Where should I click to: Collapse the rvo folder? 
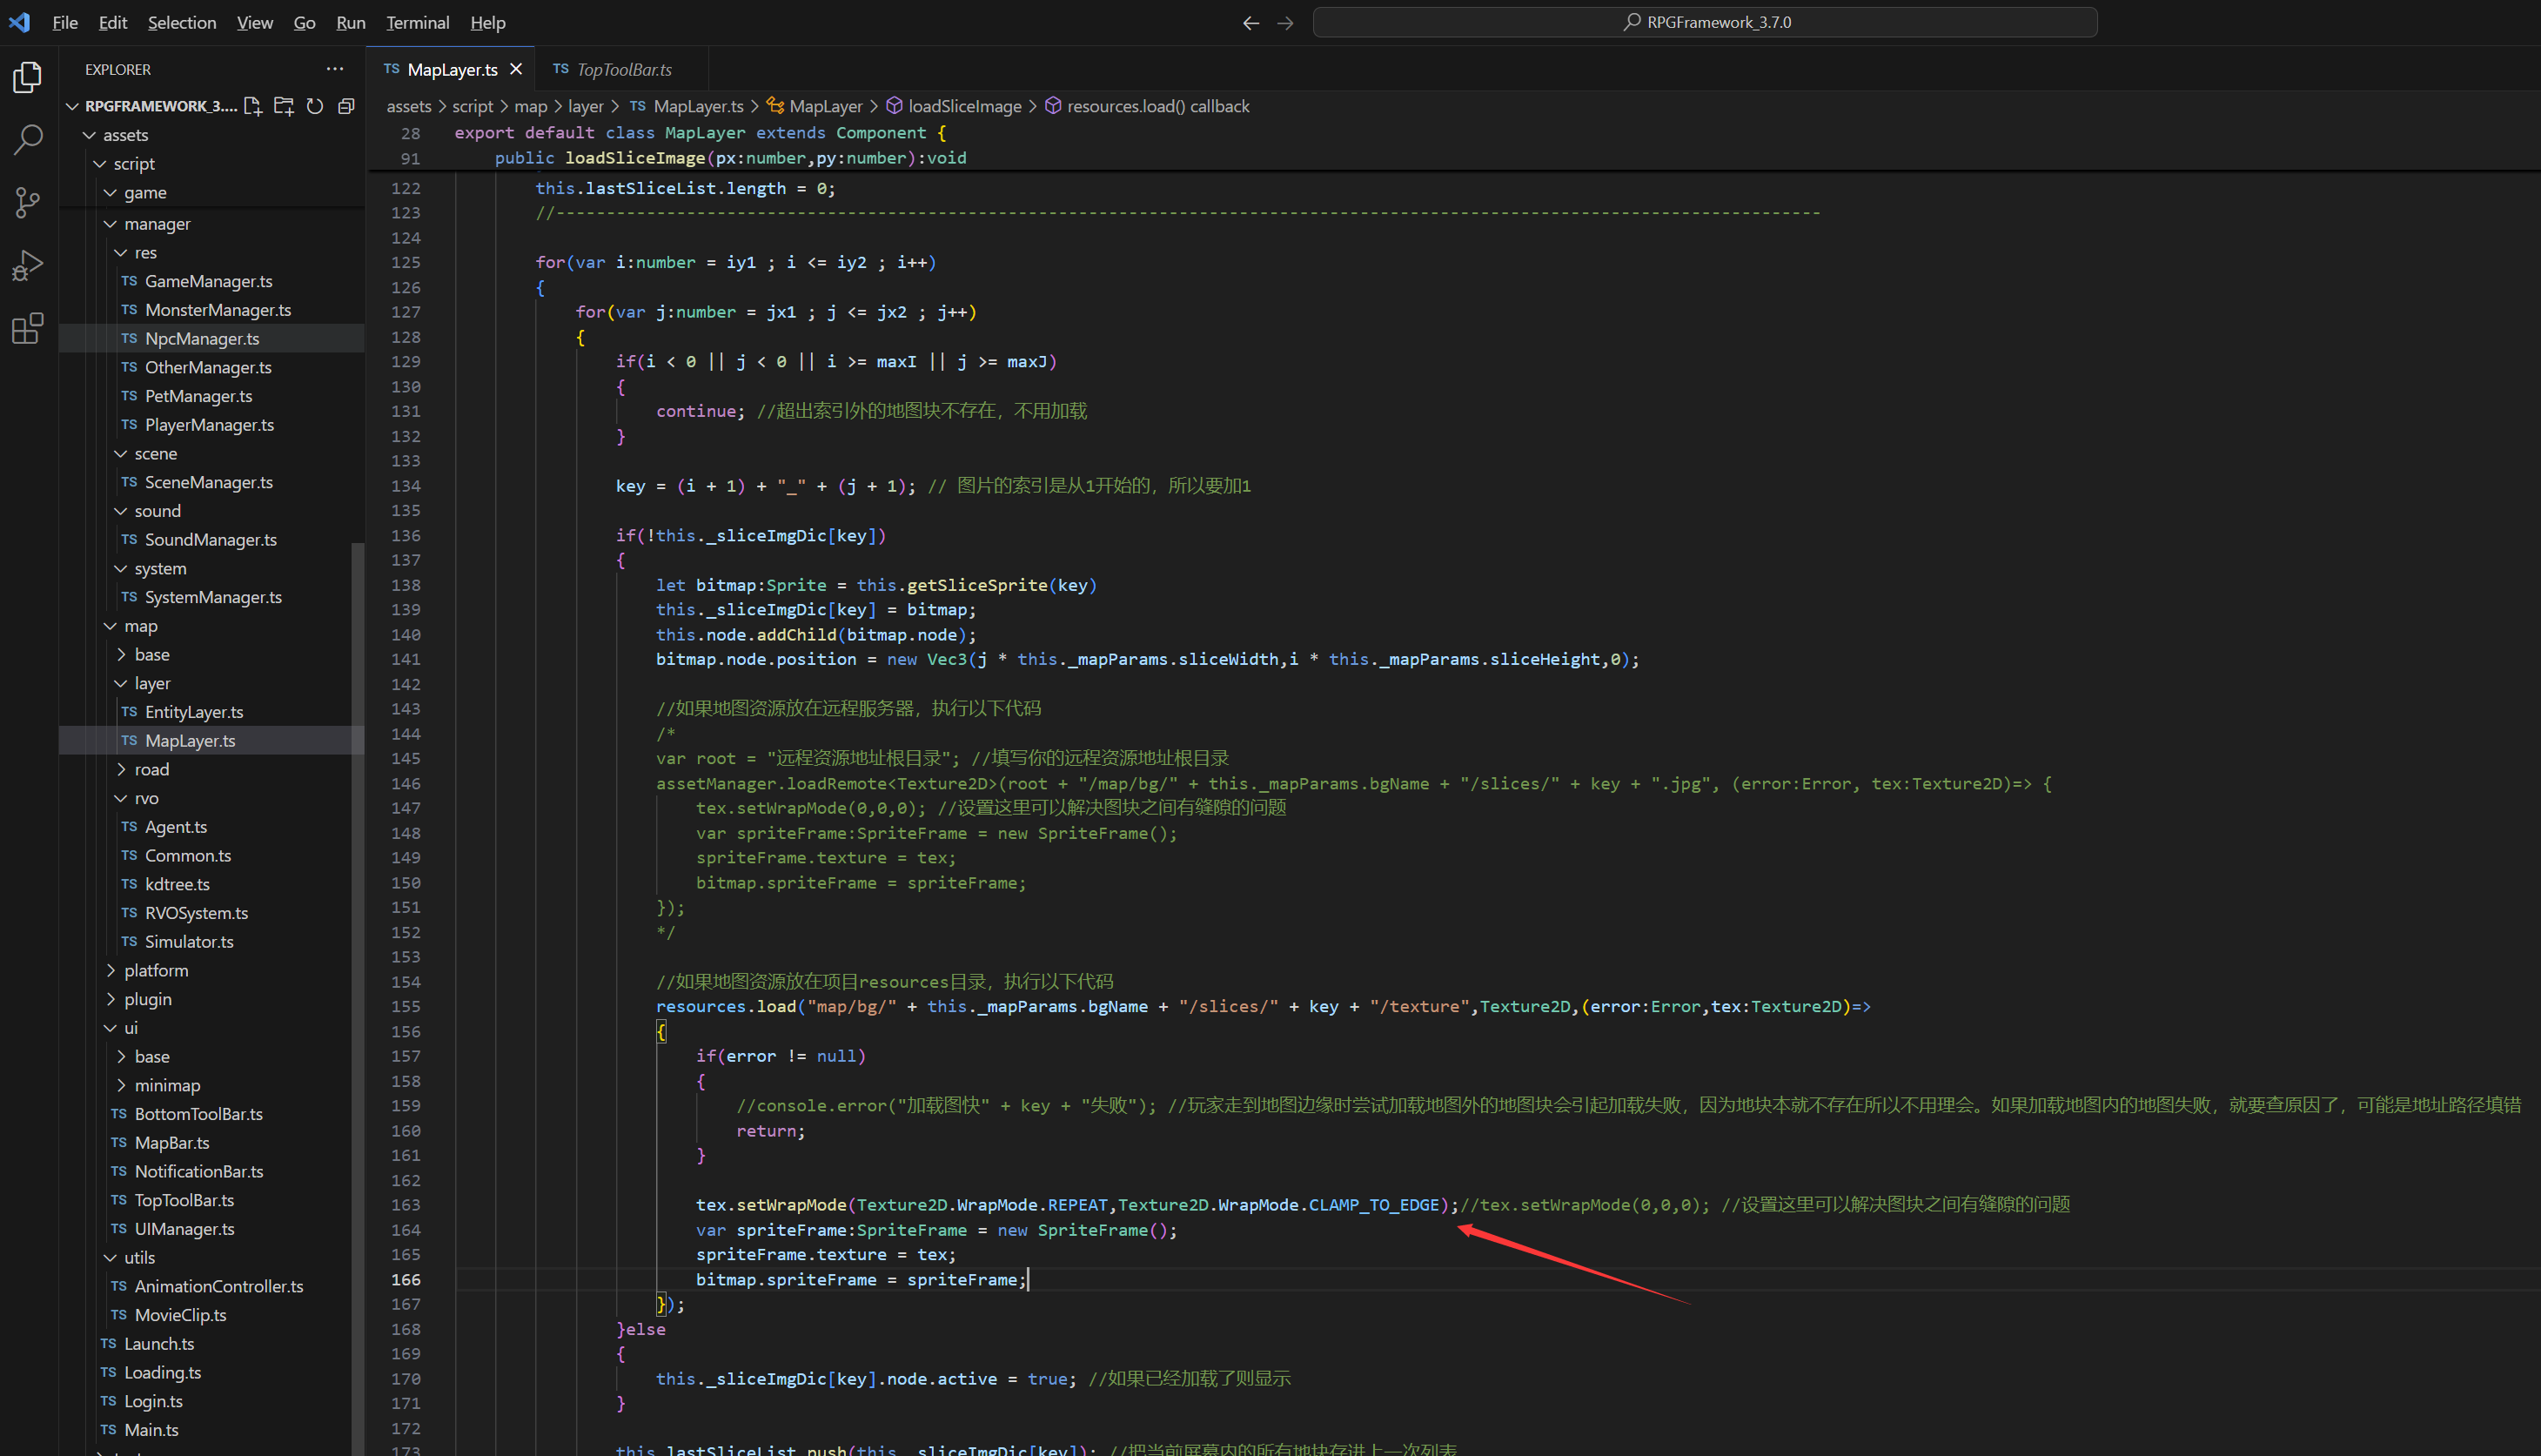tap(146, 798)
